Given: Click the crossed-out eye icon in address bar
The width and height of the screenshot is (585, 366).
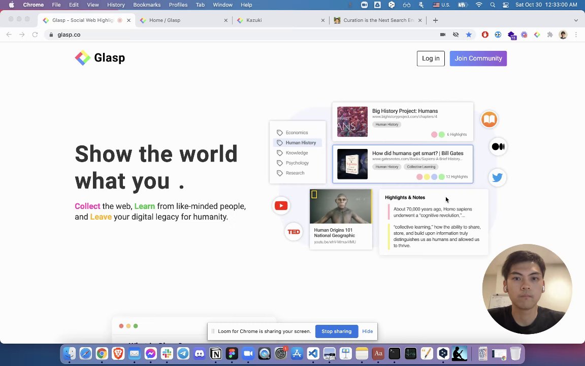Looking at the screenshot, I should tap(456, 35).
